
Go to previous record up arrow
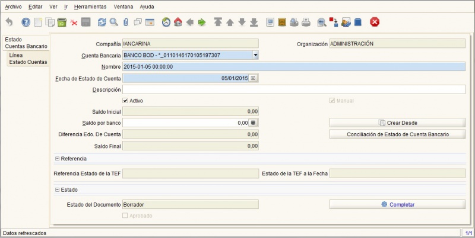tap(230, 22)
